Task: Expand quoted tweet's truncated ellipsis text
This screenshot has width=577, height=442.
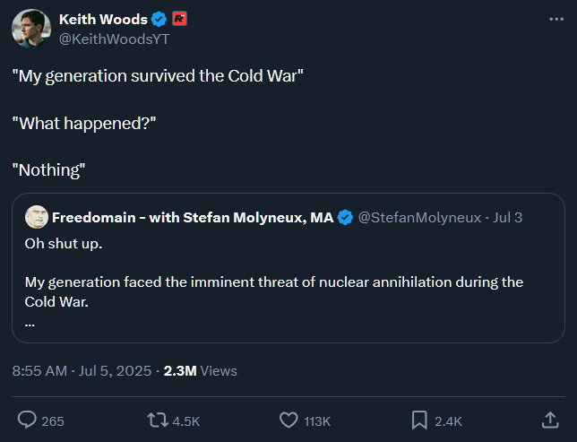Action: point(30,325)
